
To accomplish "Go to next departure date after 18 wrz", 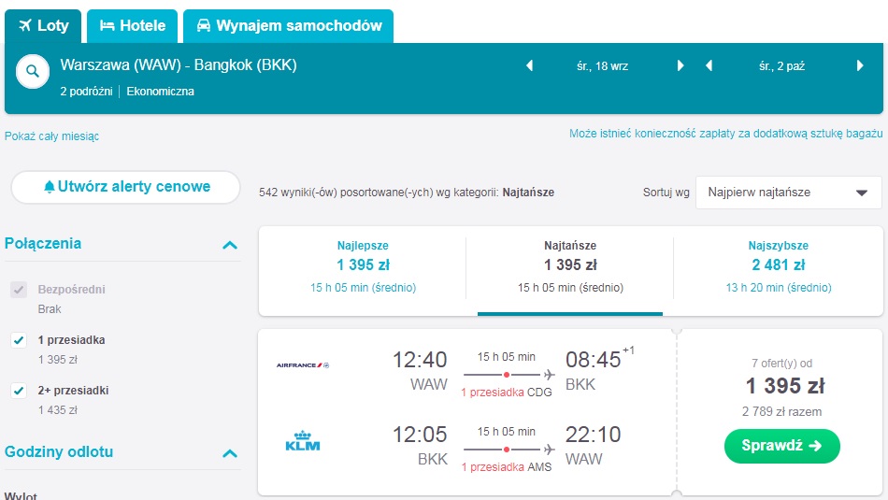I will tap(680, 65).
